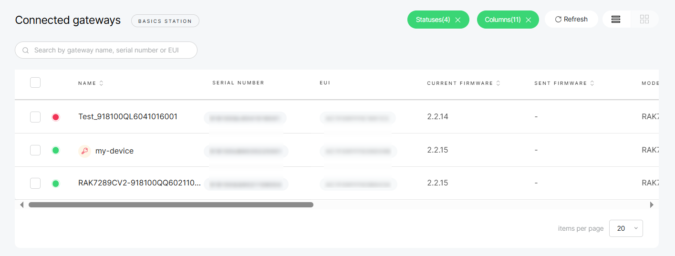
Task: Open the Columns(11) selector
Action: (x=502, y=20)
